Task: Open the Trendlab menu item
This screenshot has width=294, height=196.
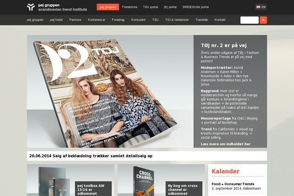Action: (x=201, y=20)
